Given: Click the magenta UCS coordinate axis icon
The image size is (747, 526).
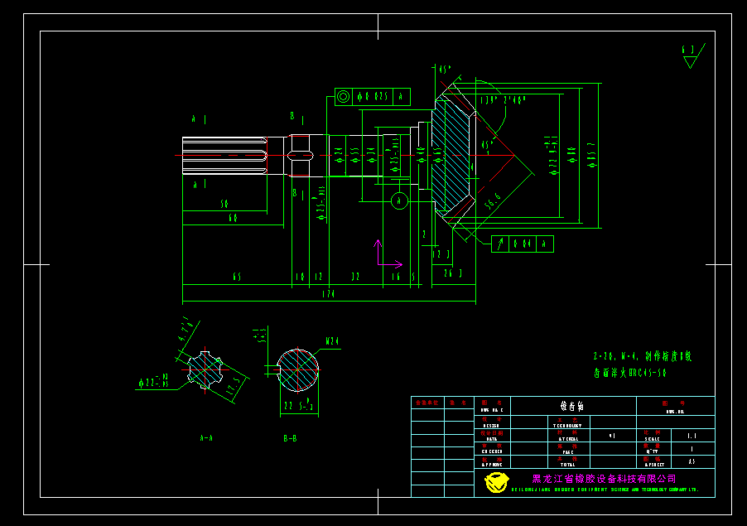Looking at the screenshot, I should (x=388, y=253).
